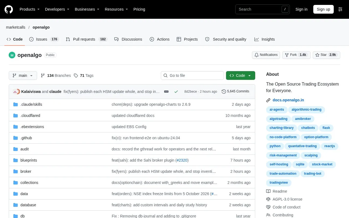Click the database folder icon
Viewport: 349px width, 218px height.
click(16, 205)
